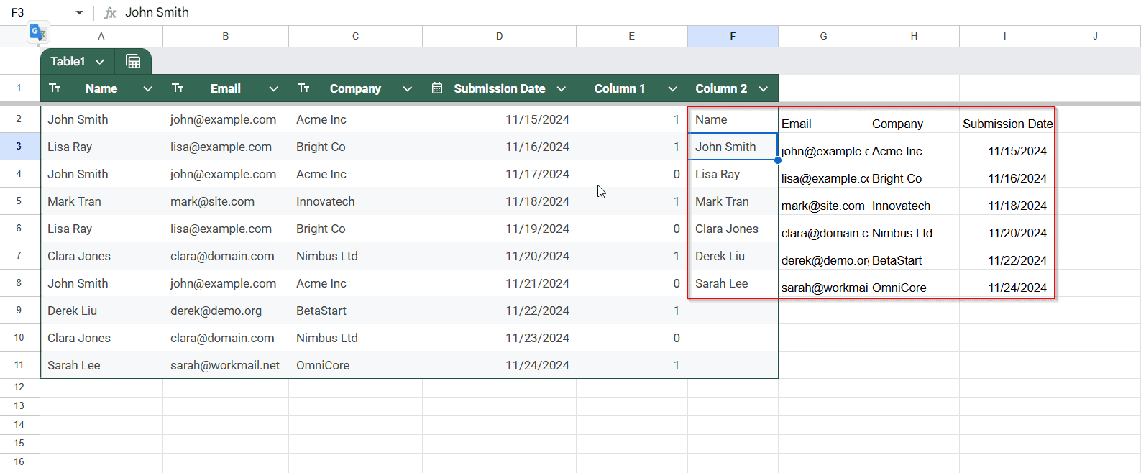Open the Column 2 dropdown arrow
This screenshot has width=1141, height=473.
(x=763, y=88)
